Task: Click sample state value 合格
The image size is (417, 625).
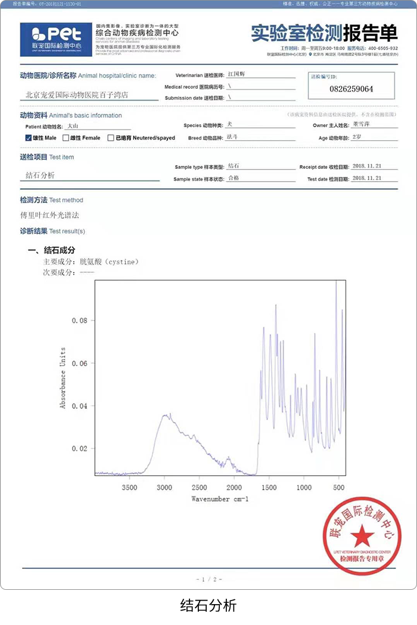Action: point(234,178)
